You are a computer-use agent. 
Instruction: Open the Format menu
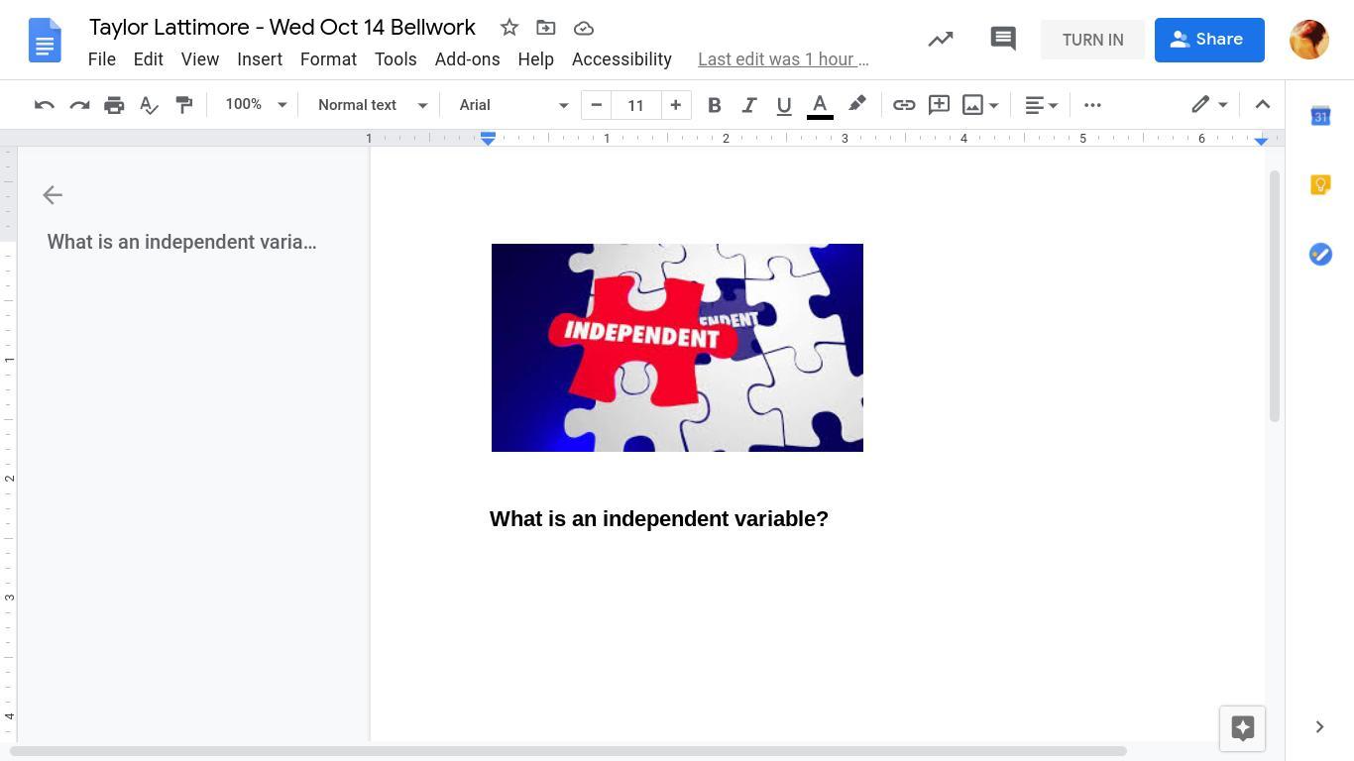[x=328, y=59]
